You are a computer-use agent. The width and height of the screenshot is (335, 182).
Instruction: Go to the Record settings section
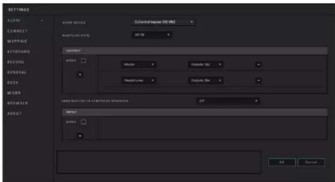coord(16,62)
